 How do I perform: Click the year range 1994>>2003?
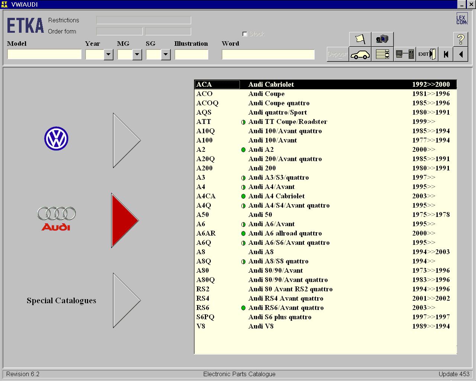coord(431,252)
